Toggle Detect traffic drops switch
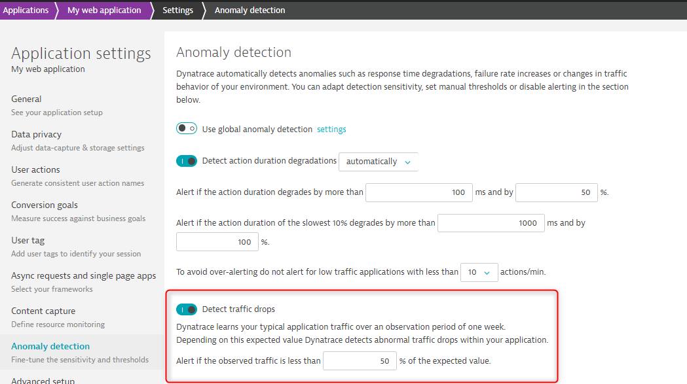687x384 pixels. (187, 309)
